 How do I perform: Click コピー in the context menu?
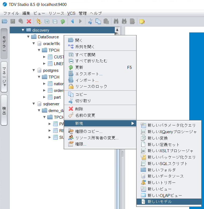click(x=100, y=94)
